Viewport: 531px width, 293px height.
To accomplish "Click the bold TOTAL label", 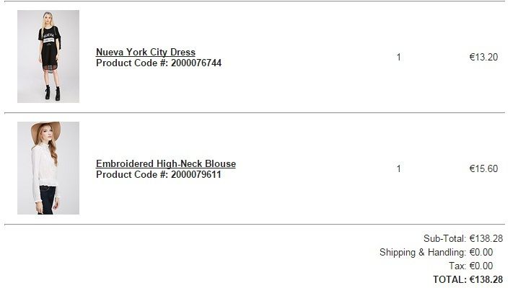I will coord(449,280).
